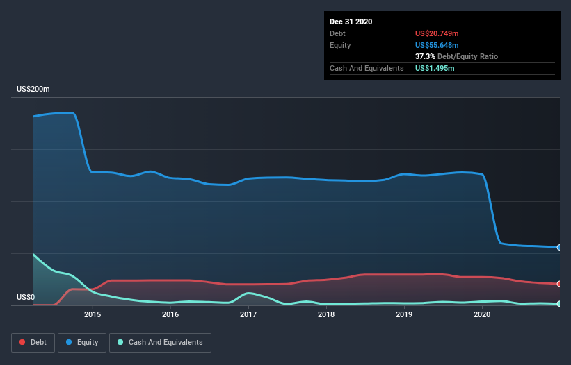Click the 2017 x-axis label
The image size is (571, 365).
coord(248,314)
